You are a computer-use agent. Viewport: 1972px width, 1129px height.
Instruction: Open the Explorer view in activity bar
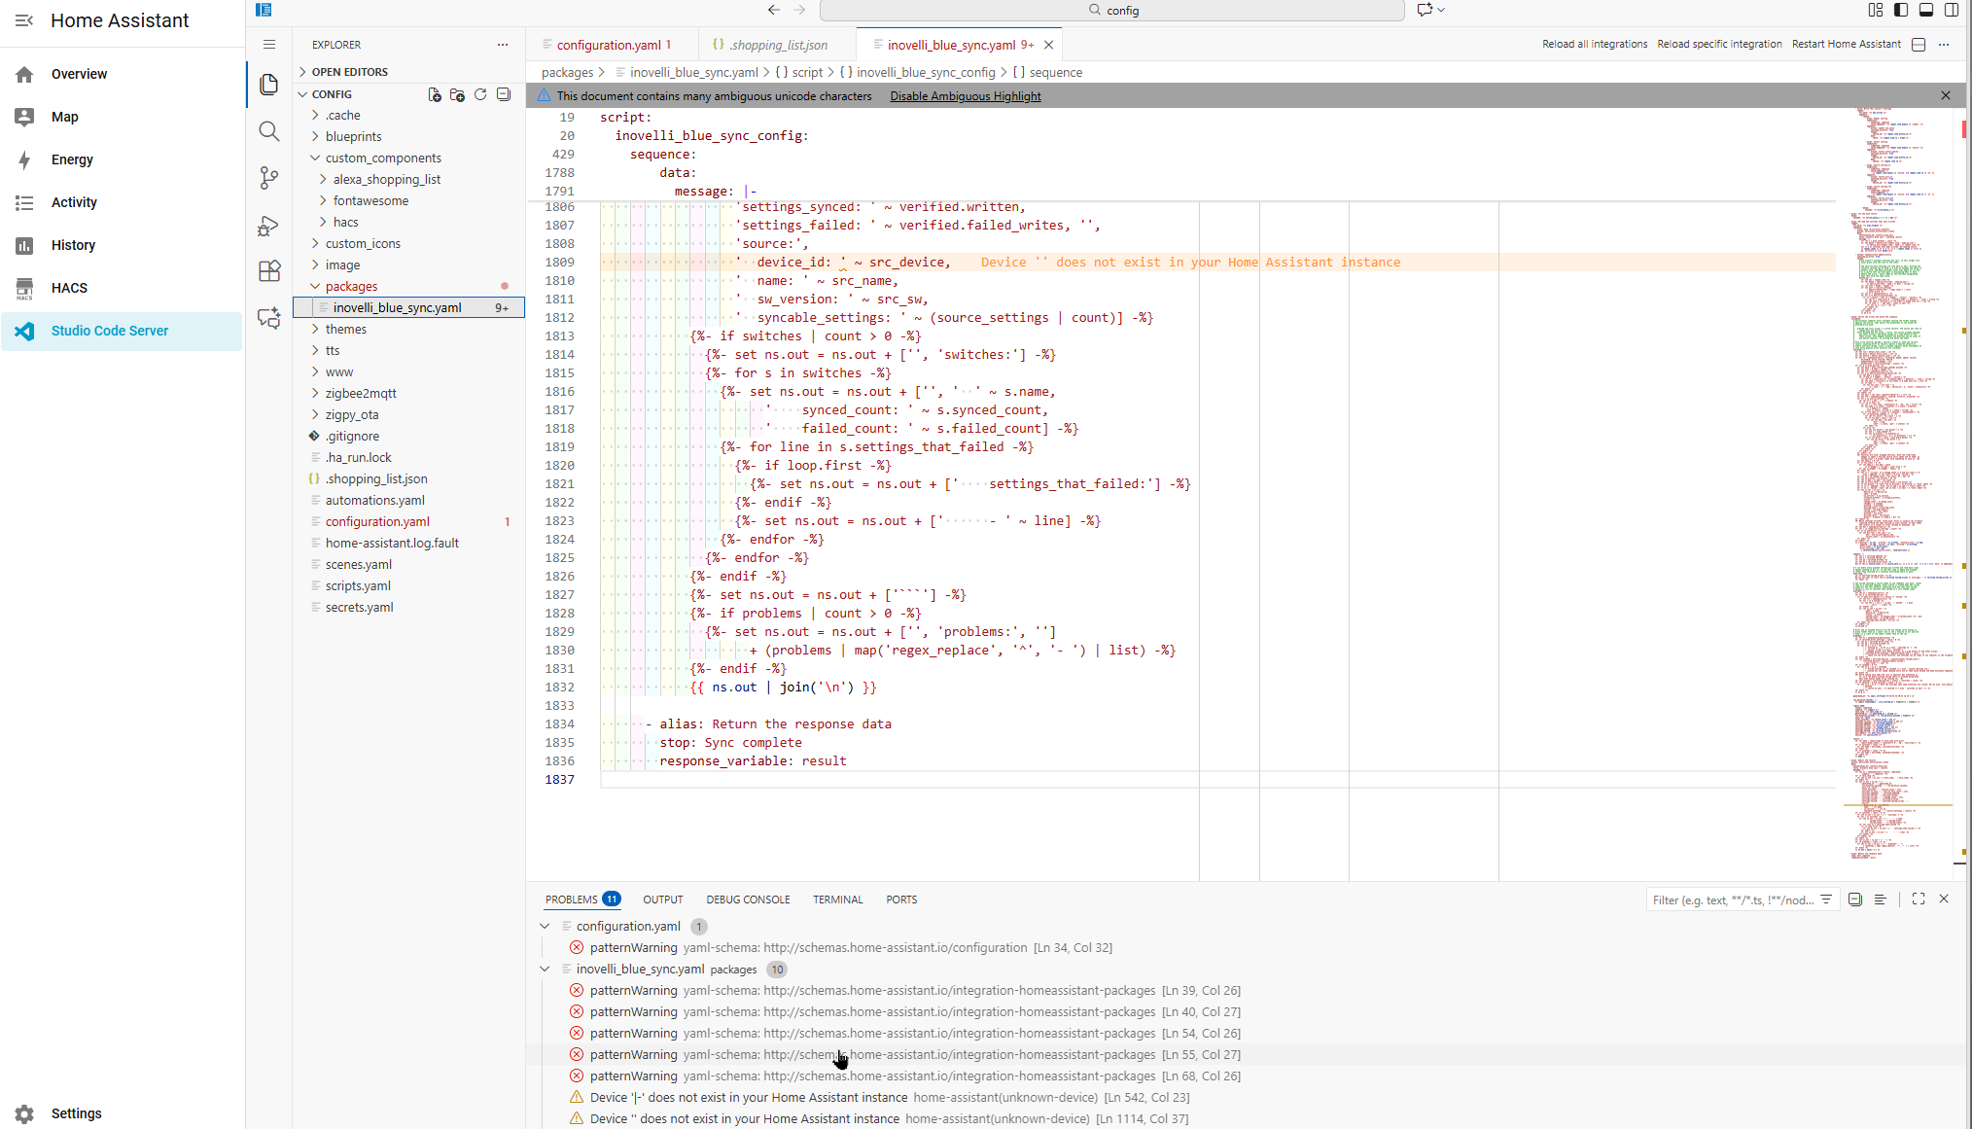click(269, 85)
